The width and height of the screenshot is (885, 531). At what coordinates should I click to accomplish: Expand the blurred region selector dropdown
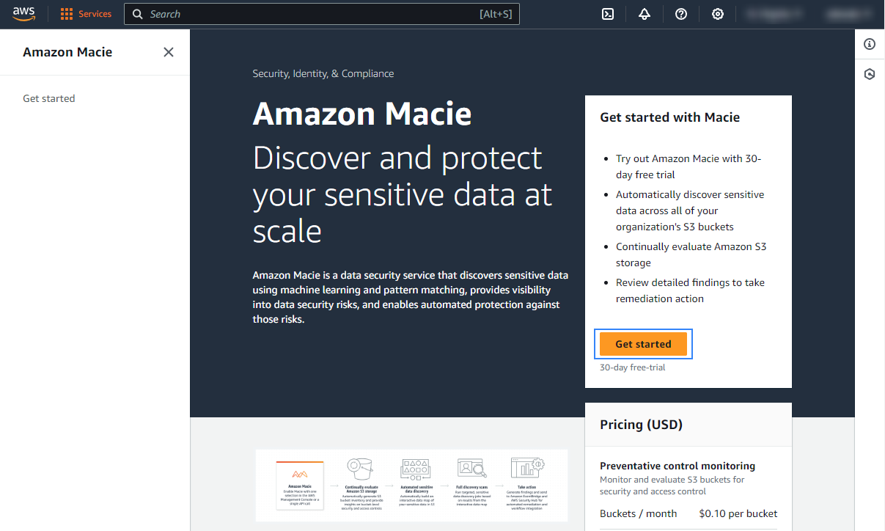(773, 14)
